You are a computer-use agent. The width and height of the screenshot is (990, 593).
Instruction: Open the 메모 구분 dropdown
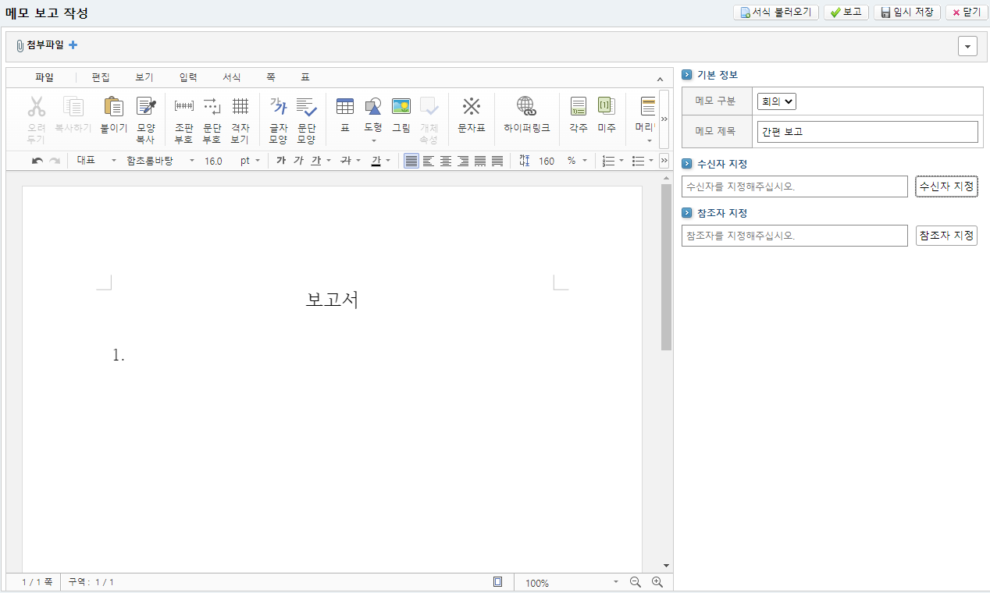click(x=776, y=101)
